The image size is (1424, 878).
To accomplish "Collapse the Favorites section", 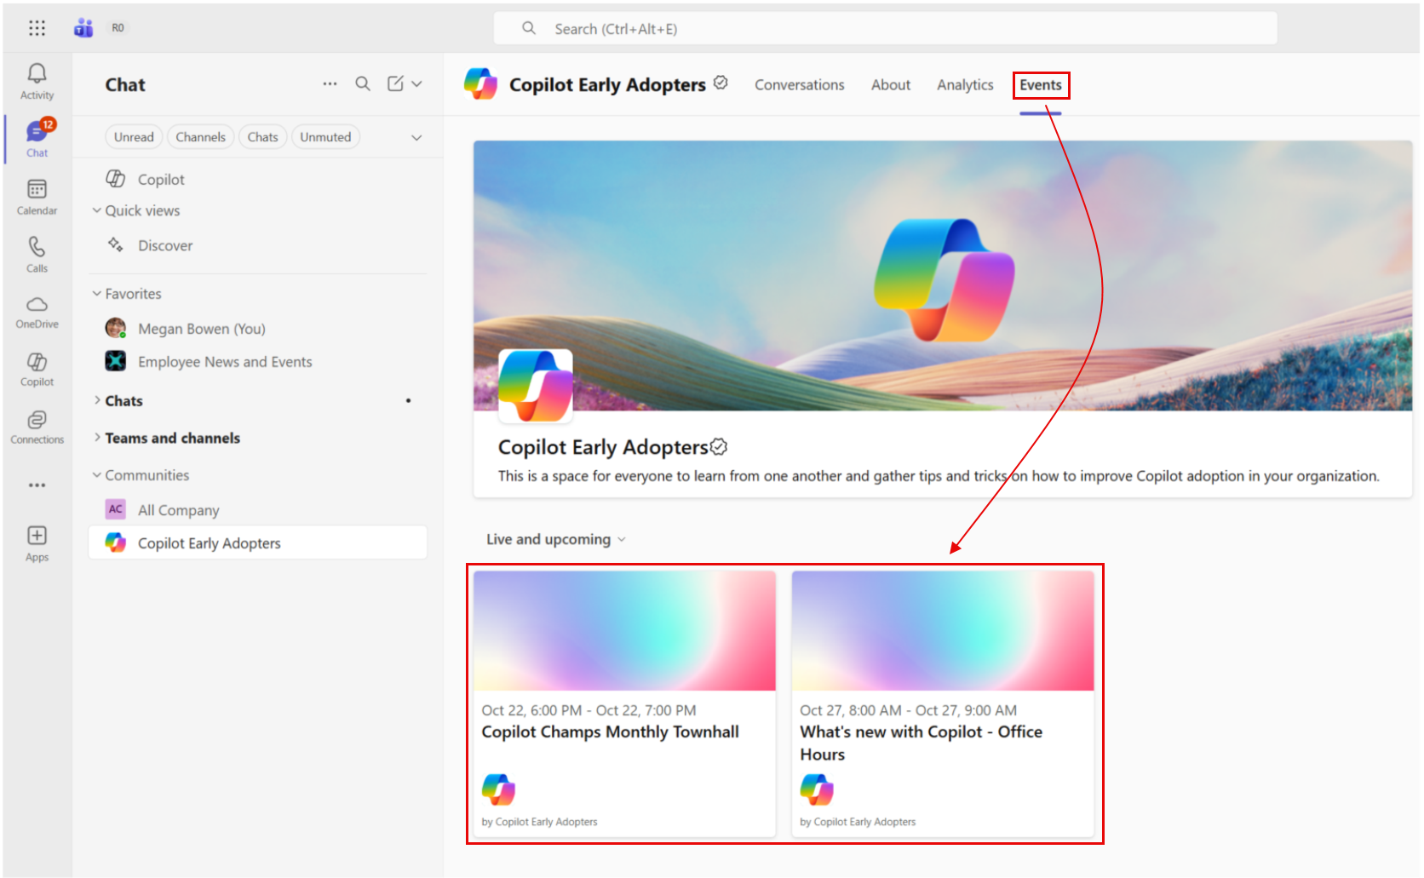I will pyautogui.click(x=133, y=294).
